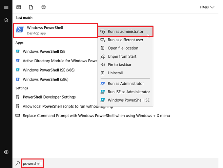Choose Windows PowerShell ISE in context menu
223x168 pixels.
(125, 100)
